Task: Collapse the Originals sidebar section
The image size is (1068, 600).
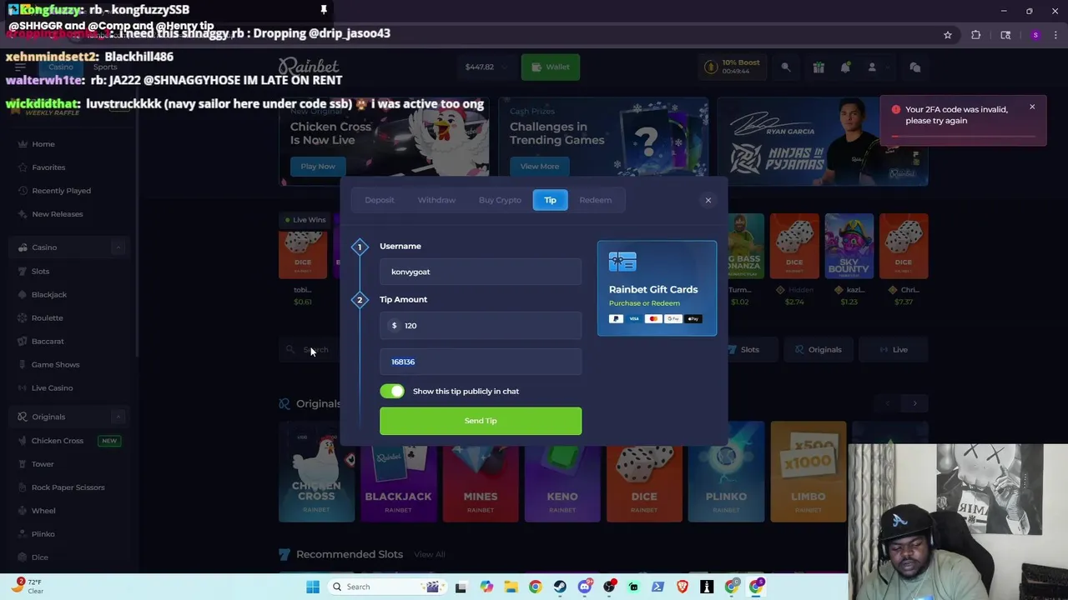Action: pos(118,417)
